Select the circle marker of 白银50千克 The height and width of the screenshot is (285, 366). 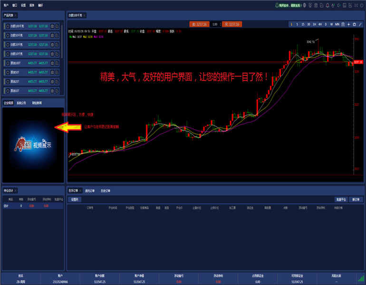point(8,36)
